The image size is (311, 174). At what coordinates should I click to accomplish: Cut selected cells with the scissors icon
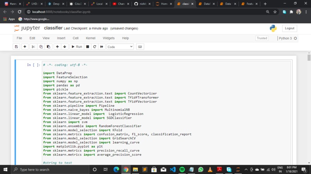33,47
